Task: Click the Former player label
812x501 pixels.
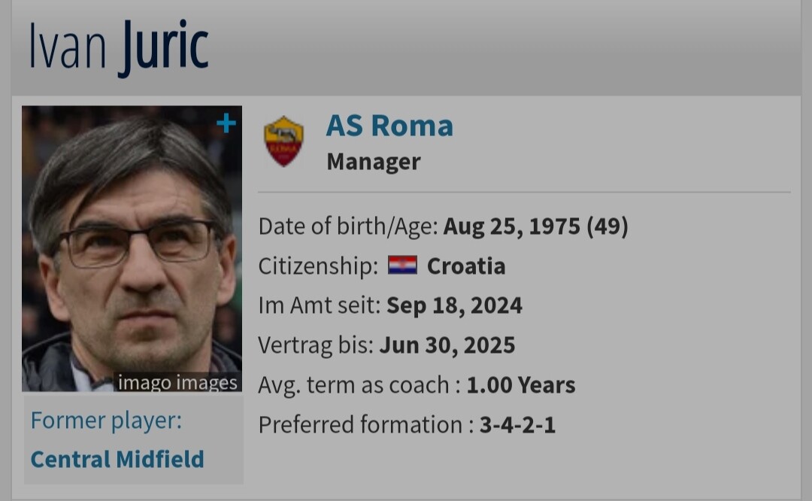Action: pyautogui.click(x=106, y=421)
